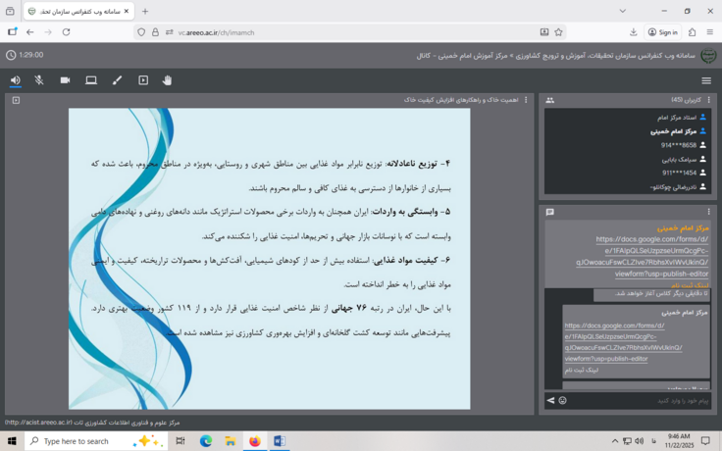This screenshot has height=451, width=722.
Task: Turn on the webcam camera icon
Action: (65, 80)
